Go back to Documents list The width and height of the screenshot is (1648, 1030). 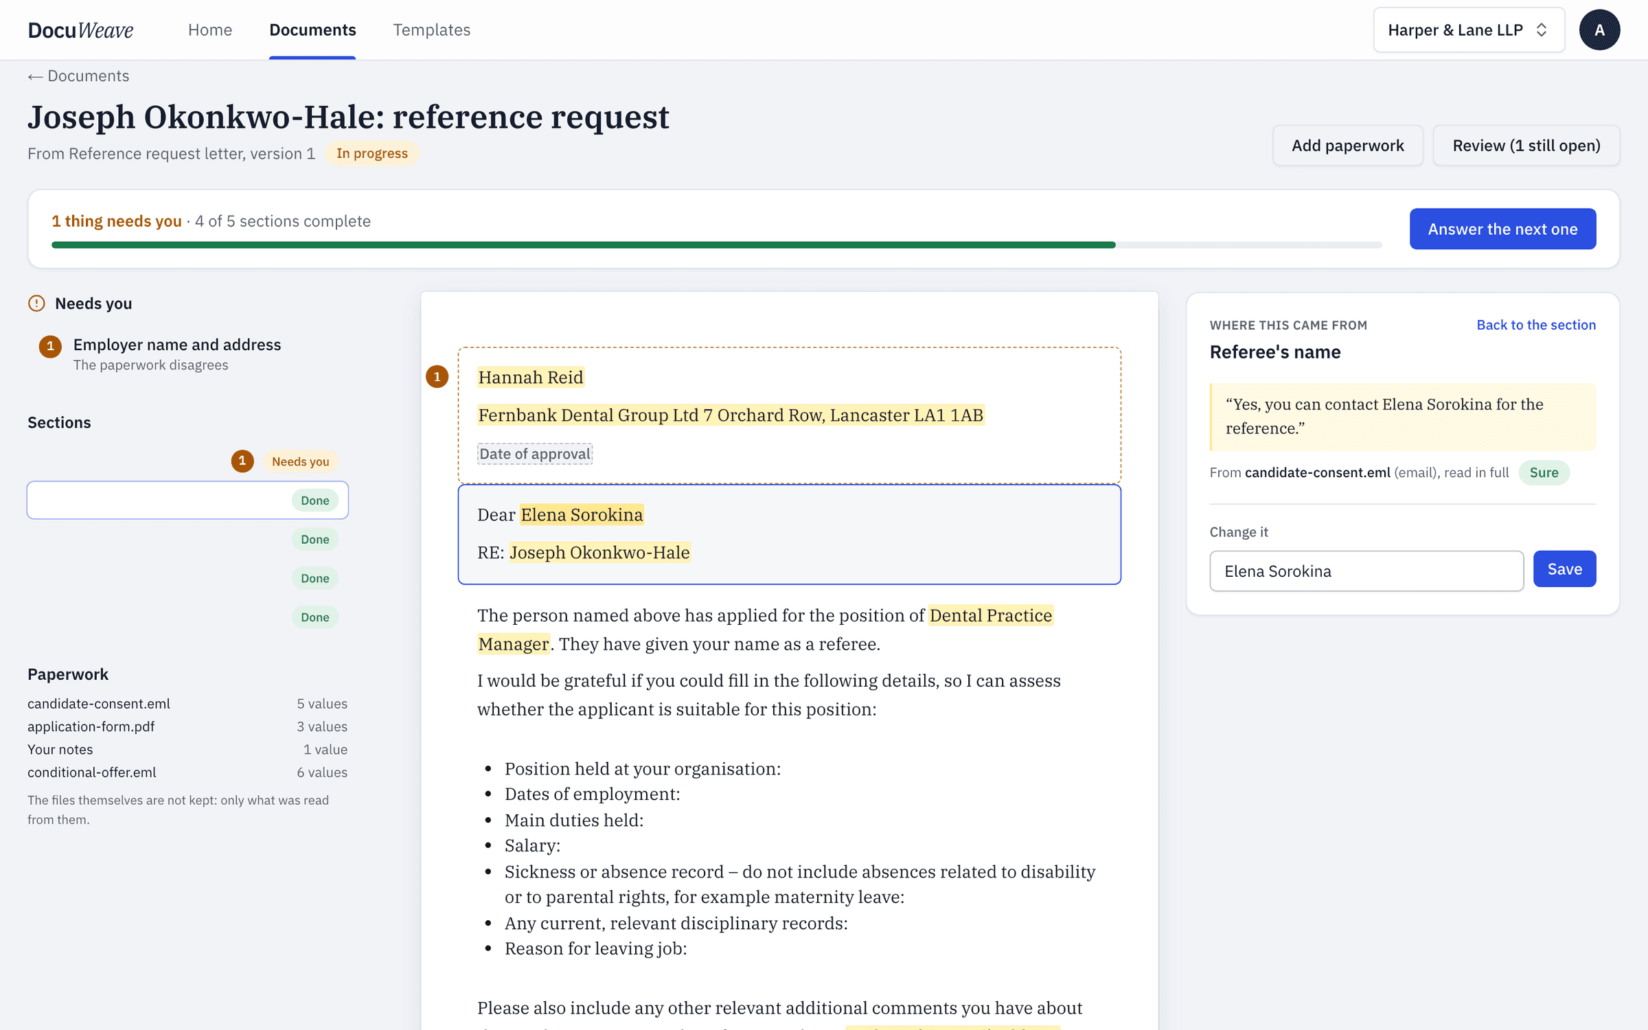(x=78, y=76)
